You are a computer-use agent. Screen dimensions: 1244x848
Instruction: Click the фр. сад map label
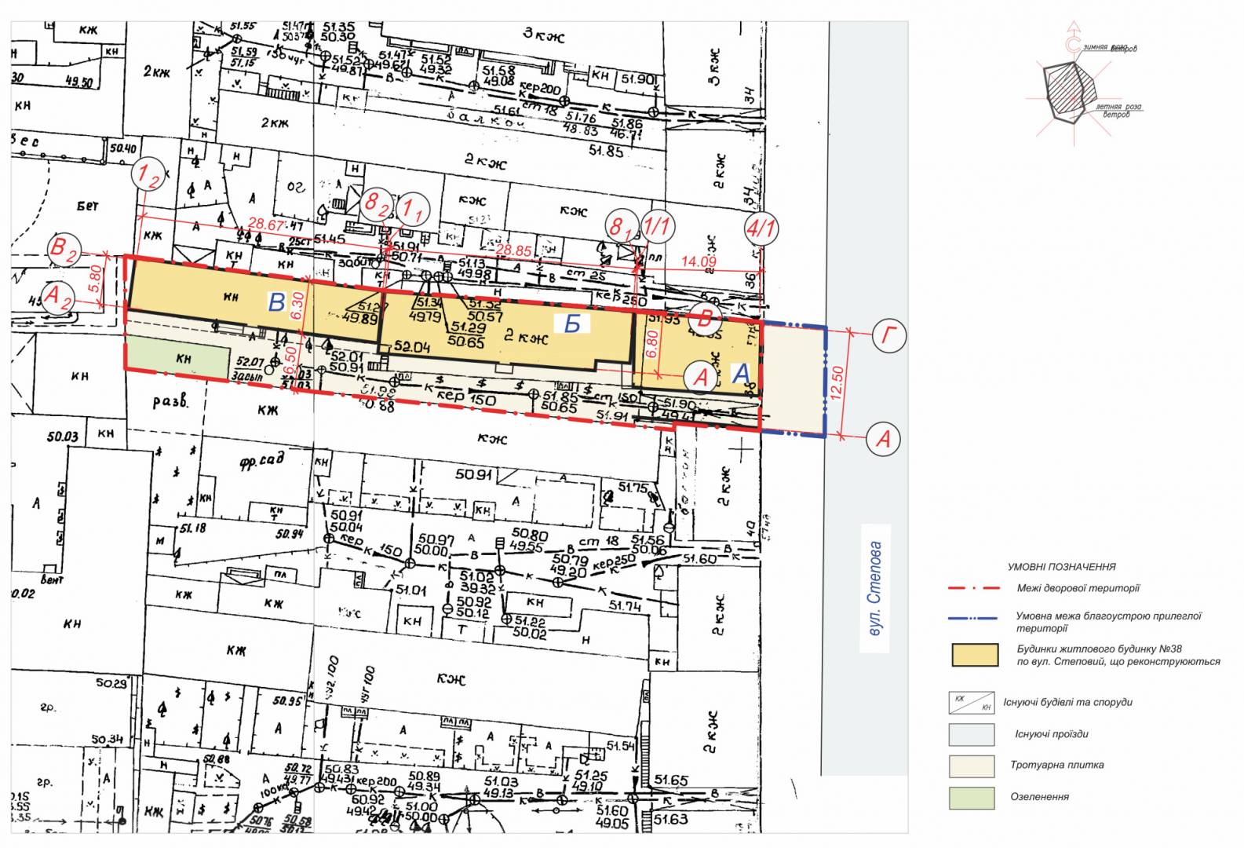point(262,460)
